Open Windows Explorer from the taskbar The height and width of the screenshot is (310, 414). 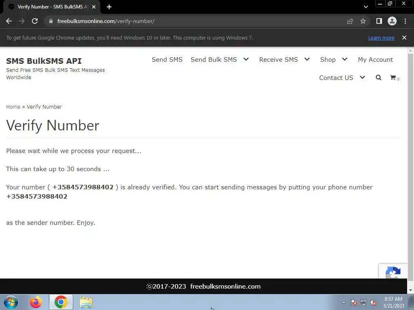(86, 302)
